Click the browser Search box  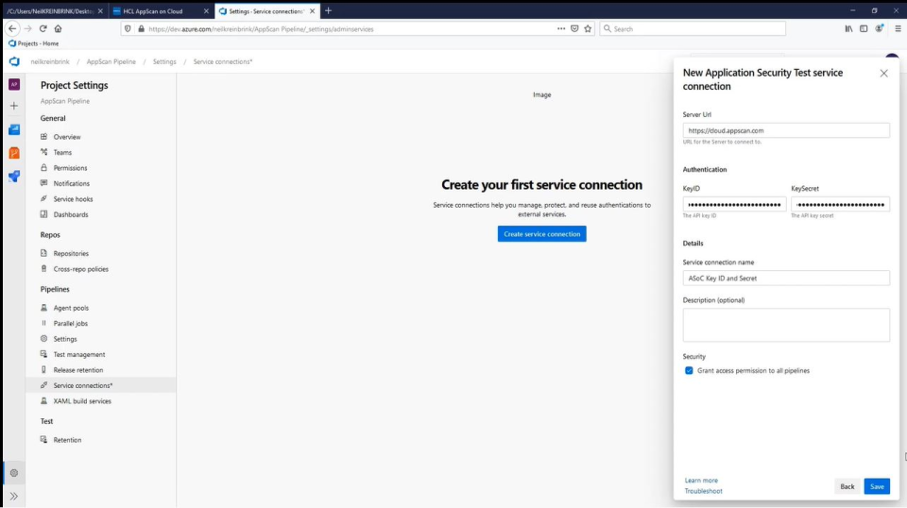coord(693,28)
